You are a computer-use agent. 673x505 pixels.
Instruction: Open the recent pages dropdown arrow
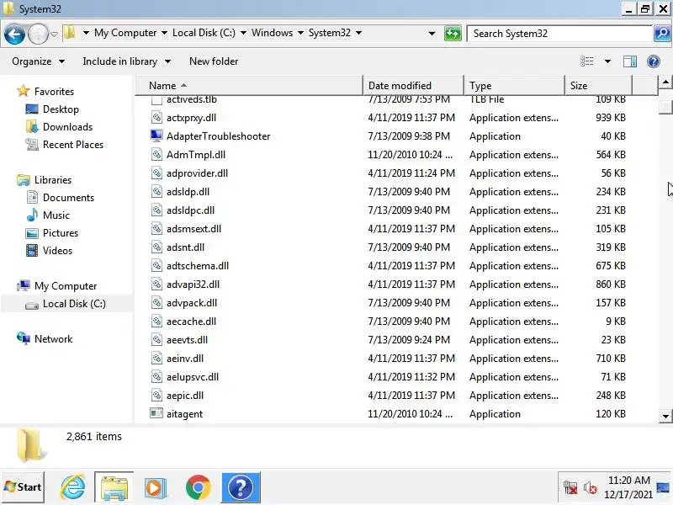pyautogui.click(x=54, y=34)
